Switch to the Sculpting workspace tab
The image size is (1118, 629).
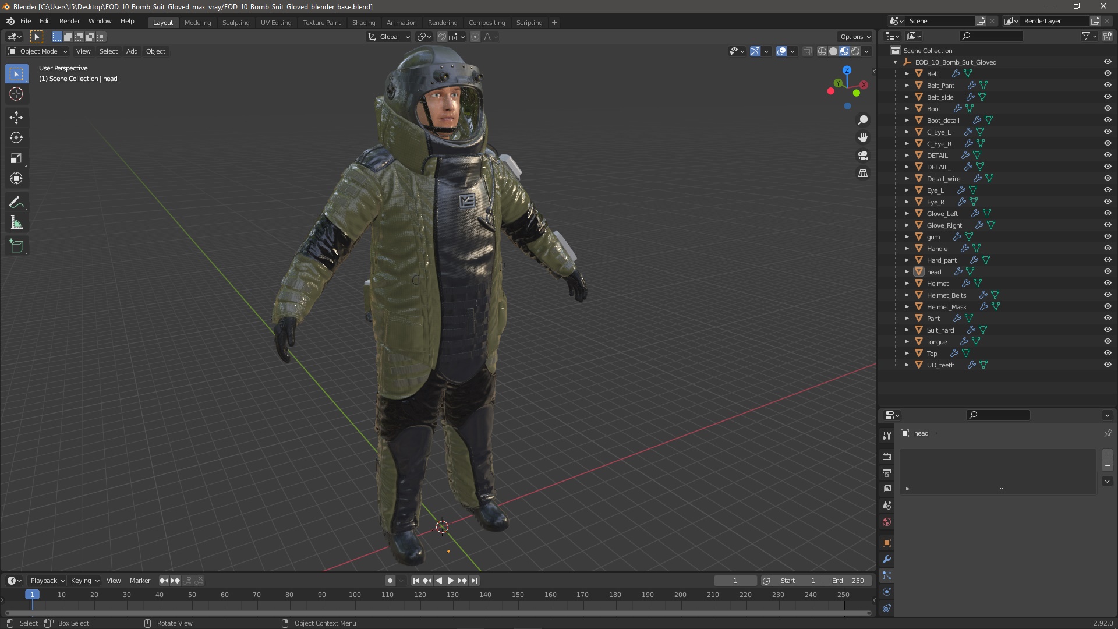236,23
